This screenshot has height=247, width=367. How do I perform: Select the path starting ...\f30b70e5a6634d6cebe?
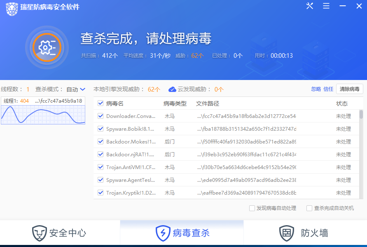click(x=246, y=167)
